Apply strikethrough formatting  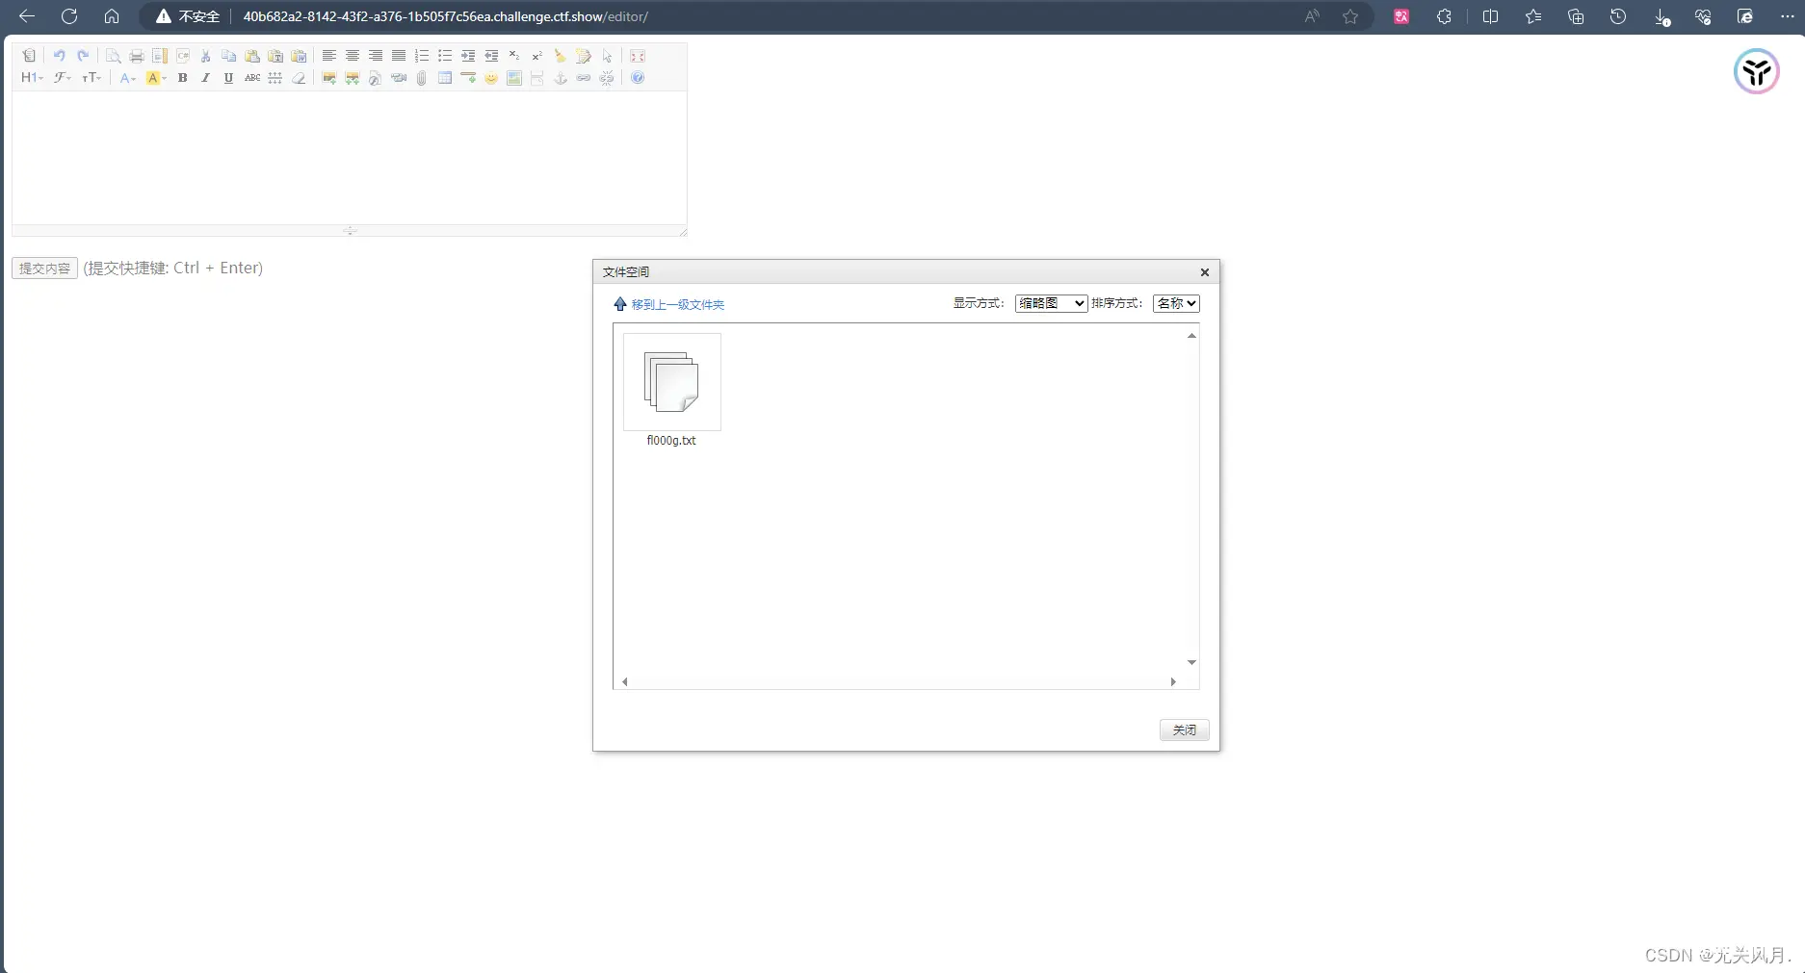click(251, 78)
